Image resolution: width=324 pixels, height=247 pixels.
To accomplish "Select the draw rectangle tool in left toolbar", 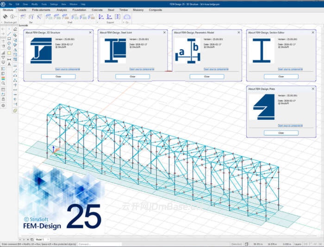I will (x=9, y=38).
